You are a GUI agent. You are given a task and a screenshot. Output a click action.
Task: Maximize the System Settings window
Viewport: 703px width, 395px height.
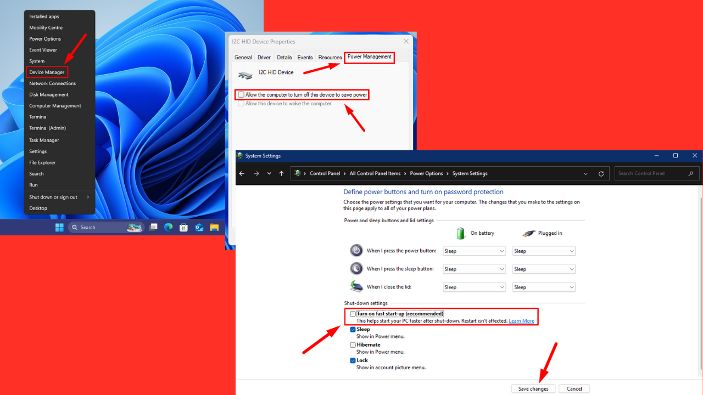coord(676,156)
